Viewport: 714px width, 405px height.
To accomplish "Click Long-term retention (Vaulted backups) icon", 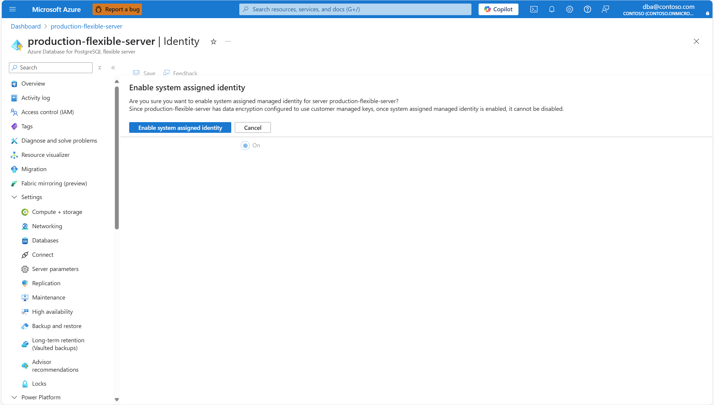I will 25,344.
